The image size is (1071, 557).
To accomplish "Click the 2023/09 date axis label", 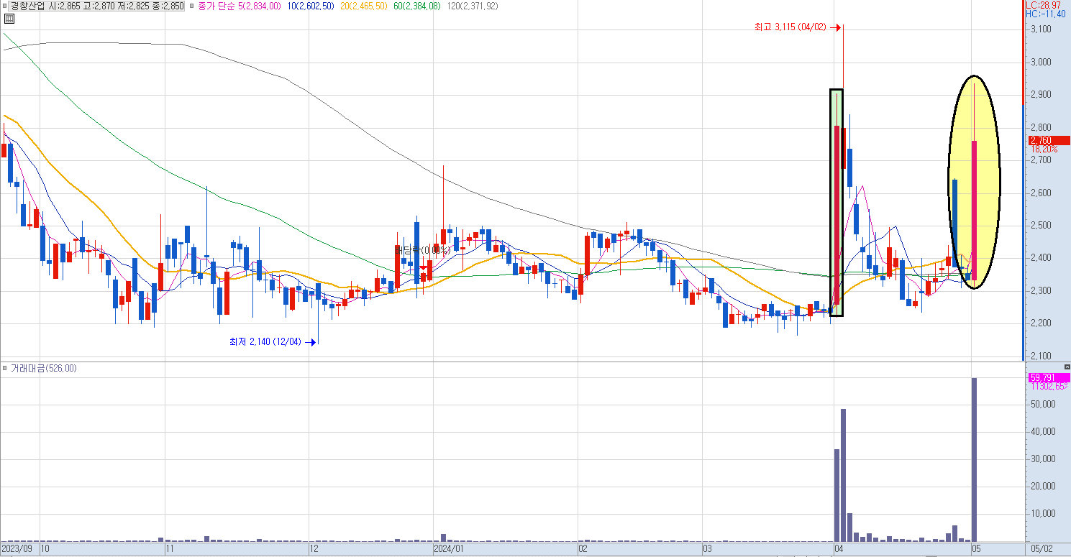I will tap(17, 549).
